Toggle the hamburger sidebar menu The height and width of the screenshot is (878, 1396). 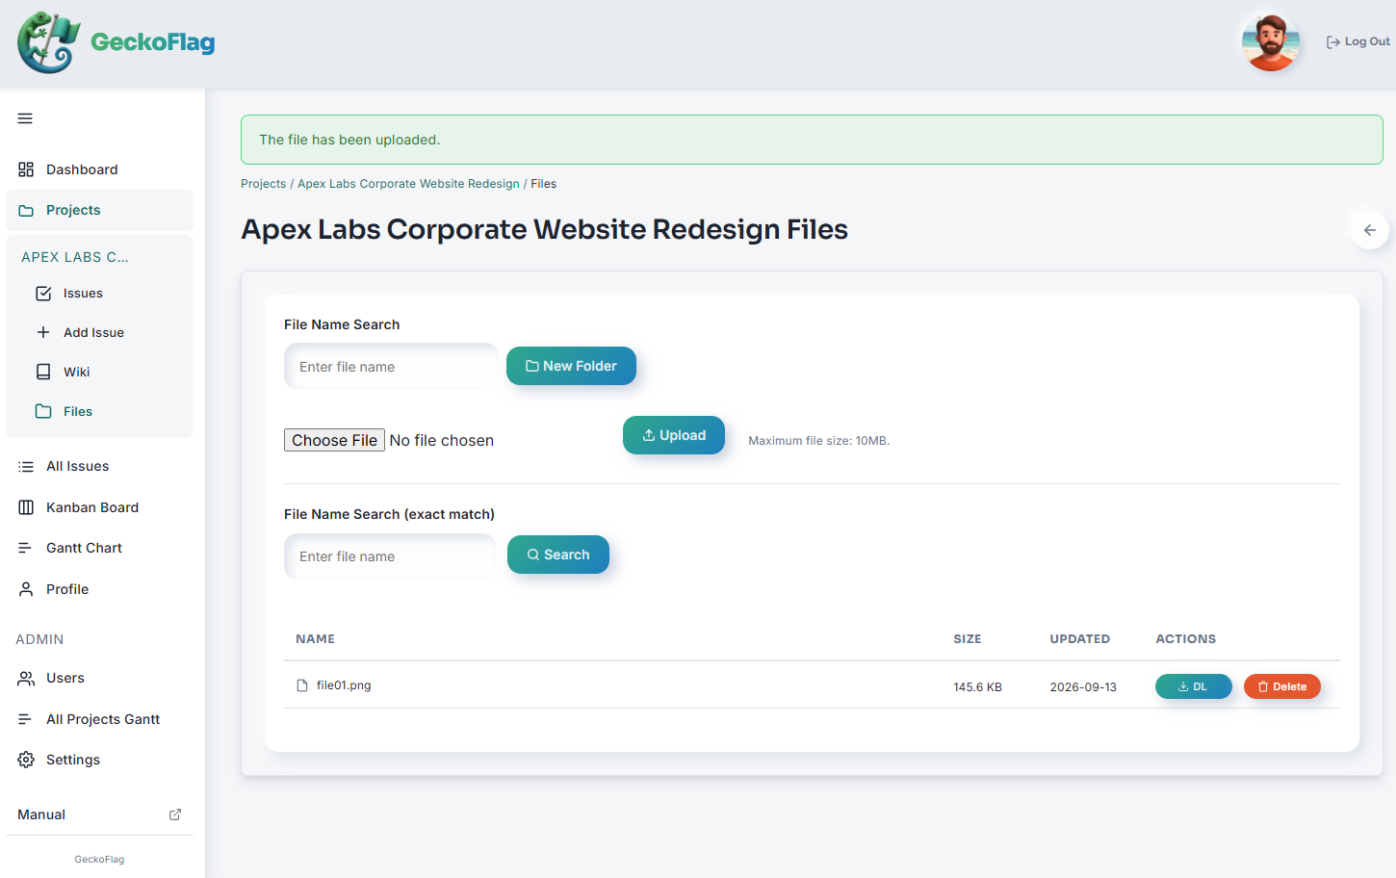tap(25, 118)
